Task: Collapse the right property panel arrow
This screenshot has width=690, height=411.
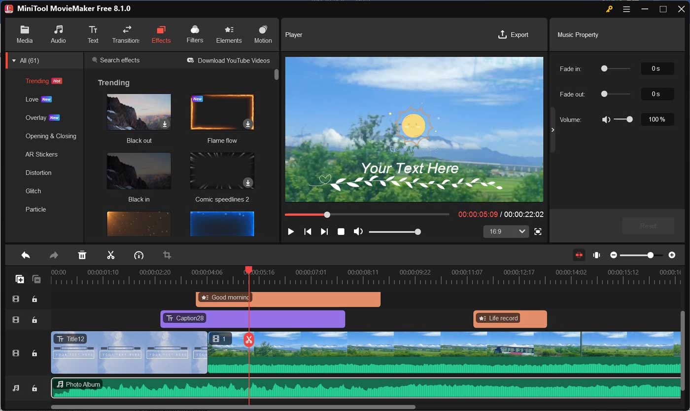Action: 552,130
